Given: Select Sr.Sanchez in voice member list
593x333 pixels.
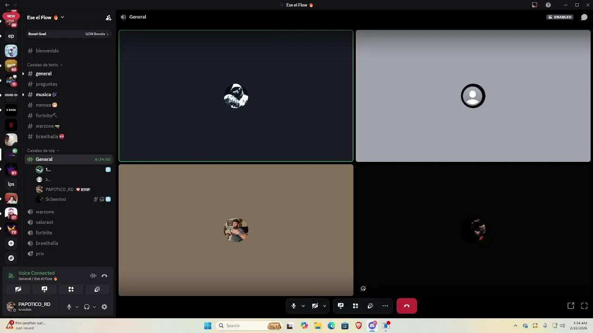Looking at the screenshot, I should [73, 199].
